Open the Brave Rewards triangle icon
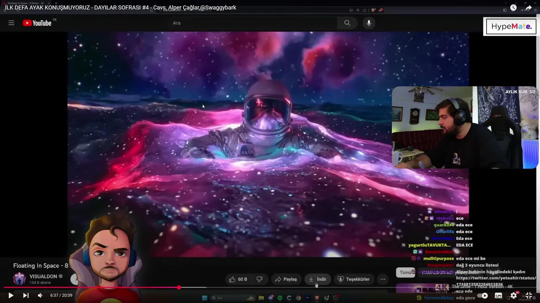The height and width of the screenshot is (303, 540). pos(381,10)
